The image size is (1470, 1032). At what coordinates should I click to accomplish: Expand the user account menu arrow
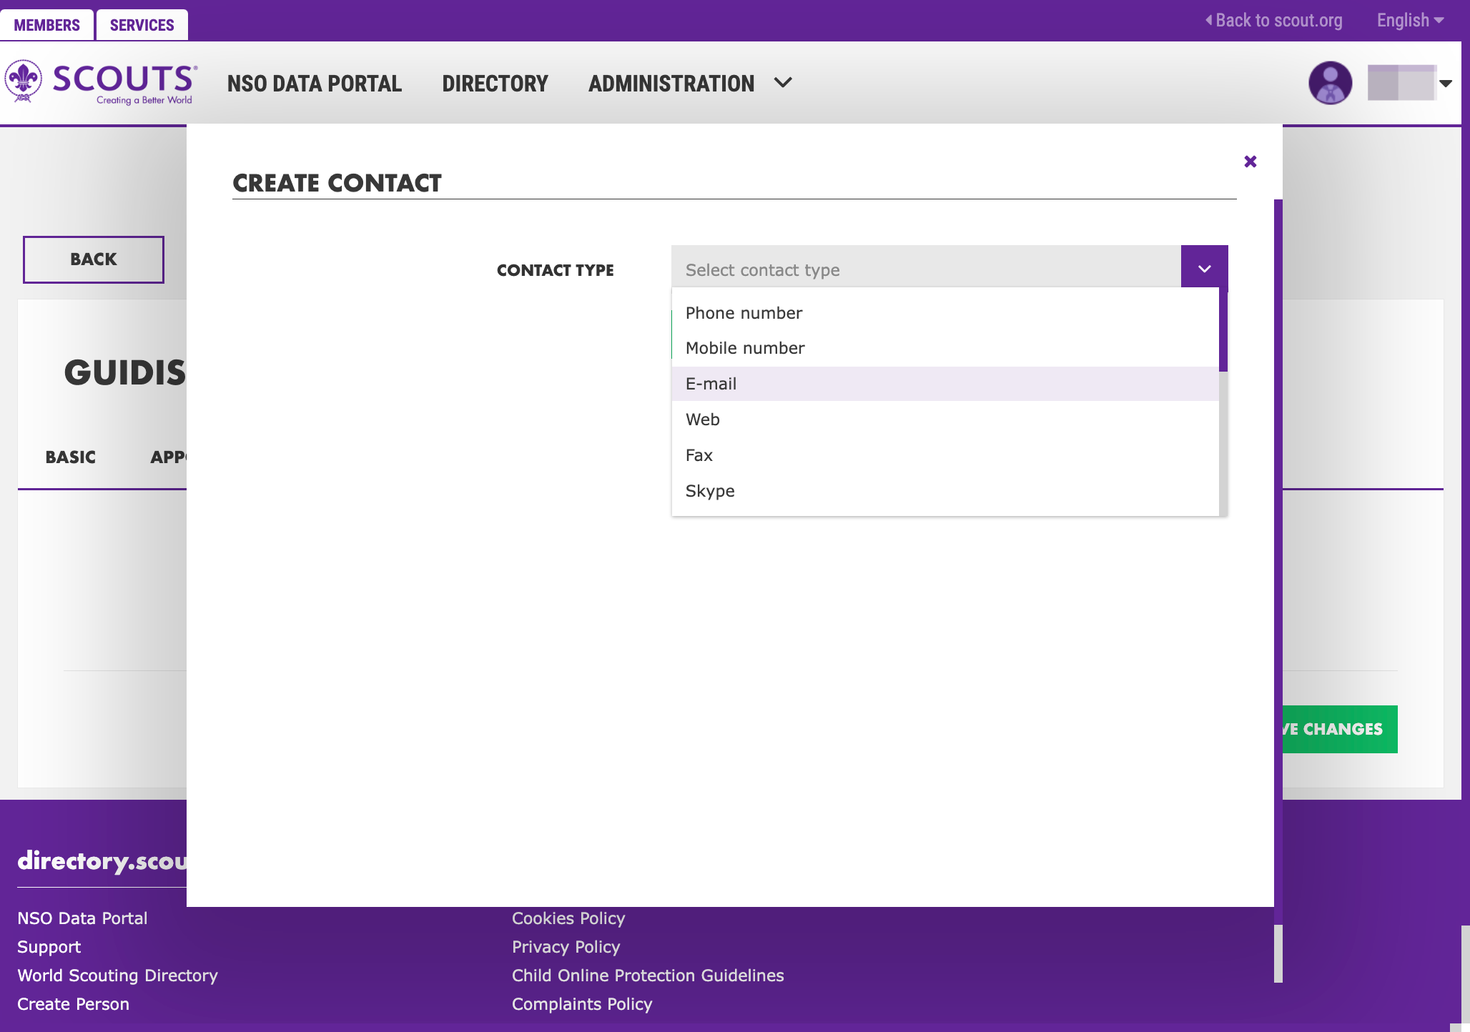1446,84
